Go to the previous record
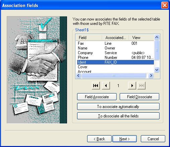170x147 pixels. [x=106, y=85]
